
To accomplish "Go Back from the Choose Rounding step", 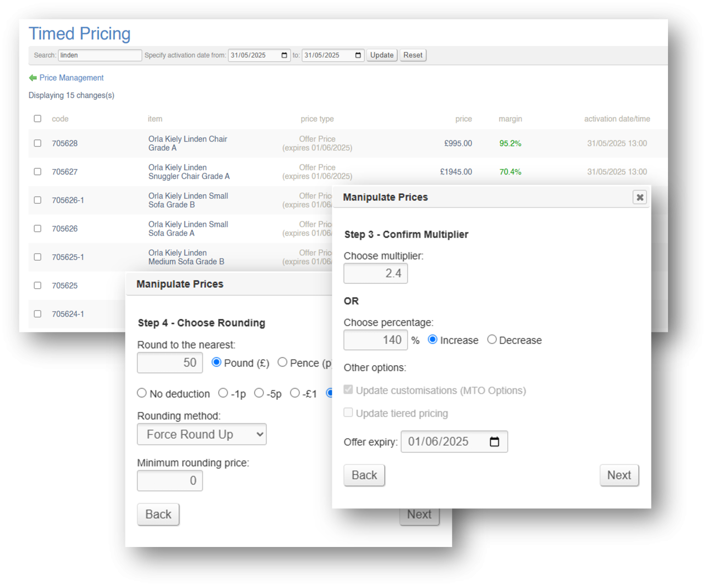I will pos(158,514).
